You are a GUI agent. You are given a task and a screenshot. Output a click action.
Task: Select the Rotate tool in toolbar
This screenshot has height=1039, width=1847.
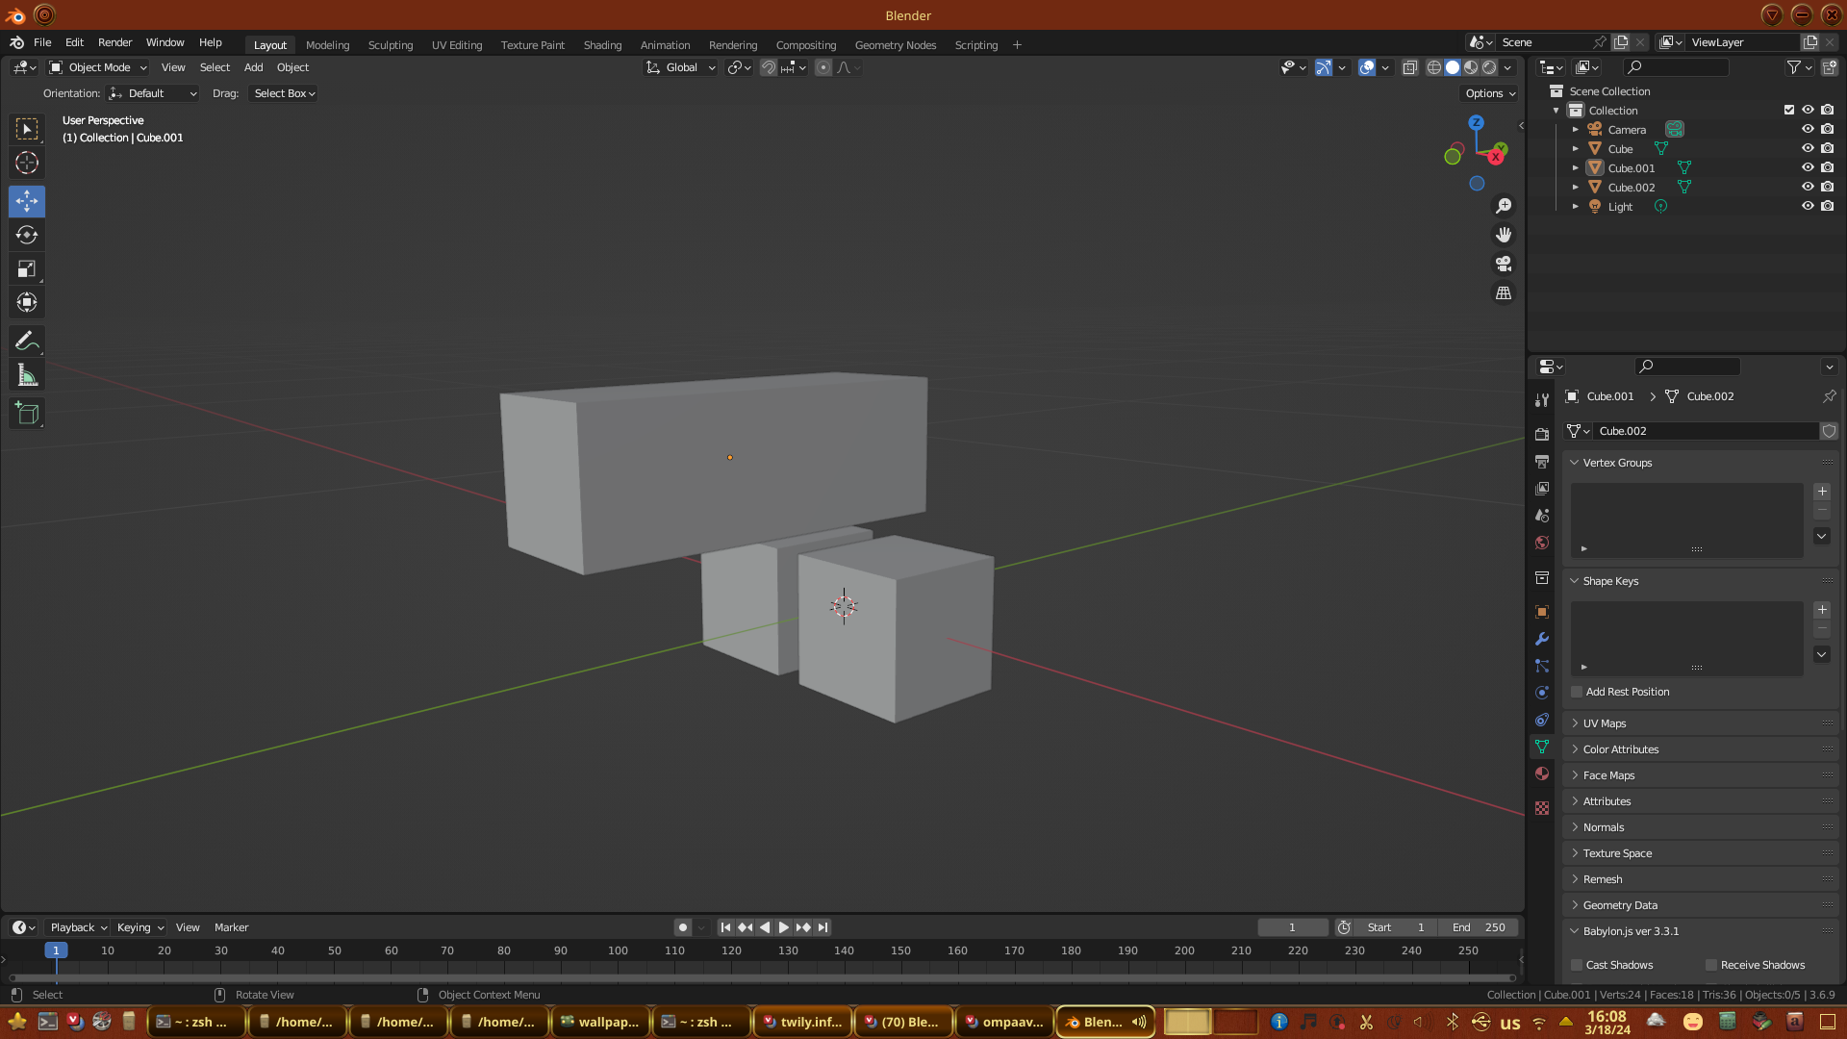[x=27, y=236]
